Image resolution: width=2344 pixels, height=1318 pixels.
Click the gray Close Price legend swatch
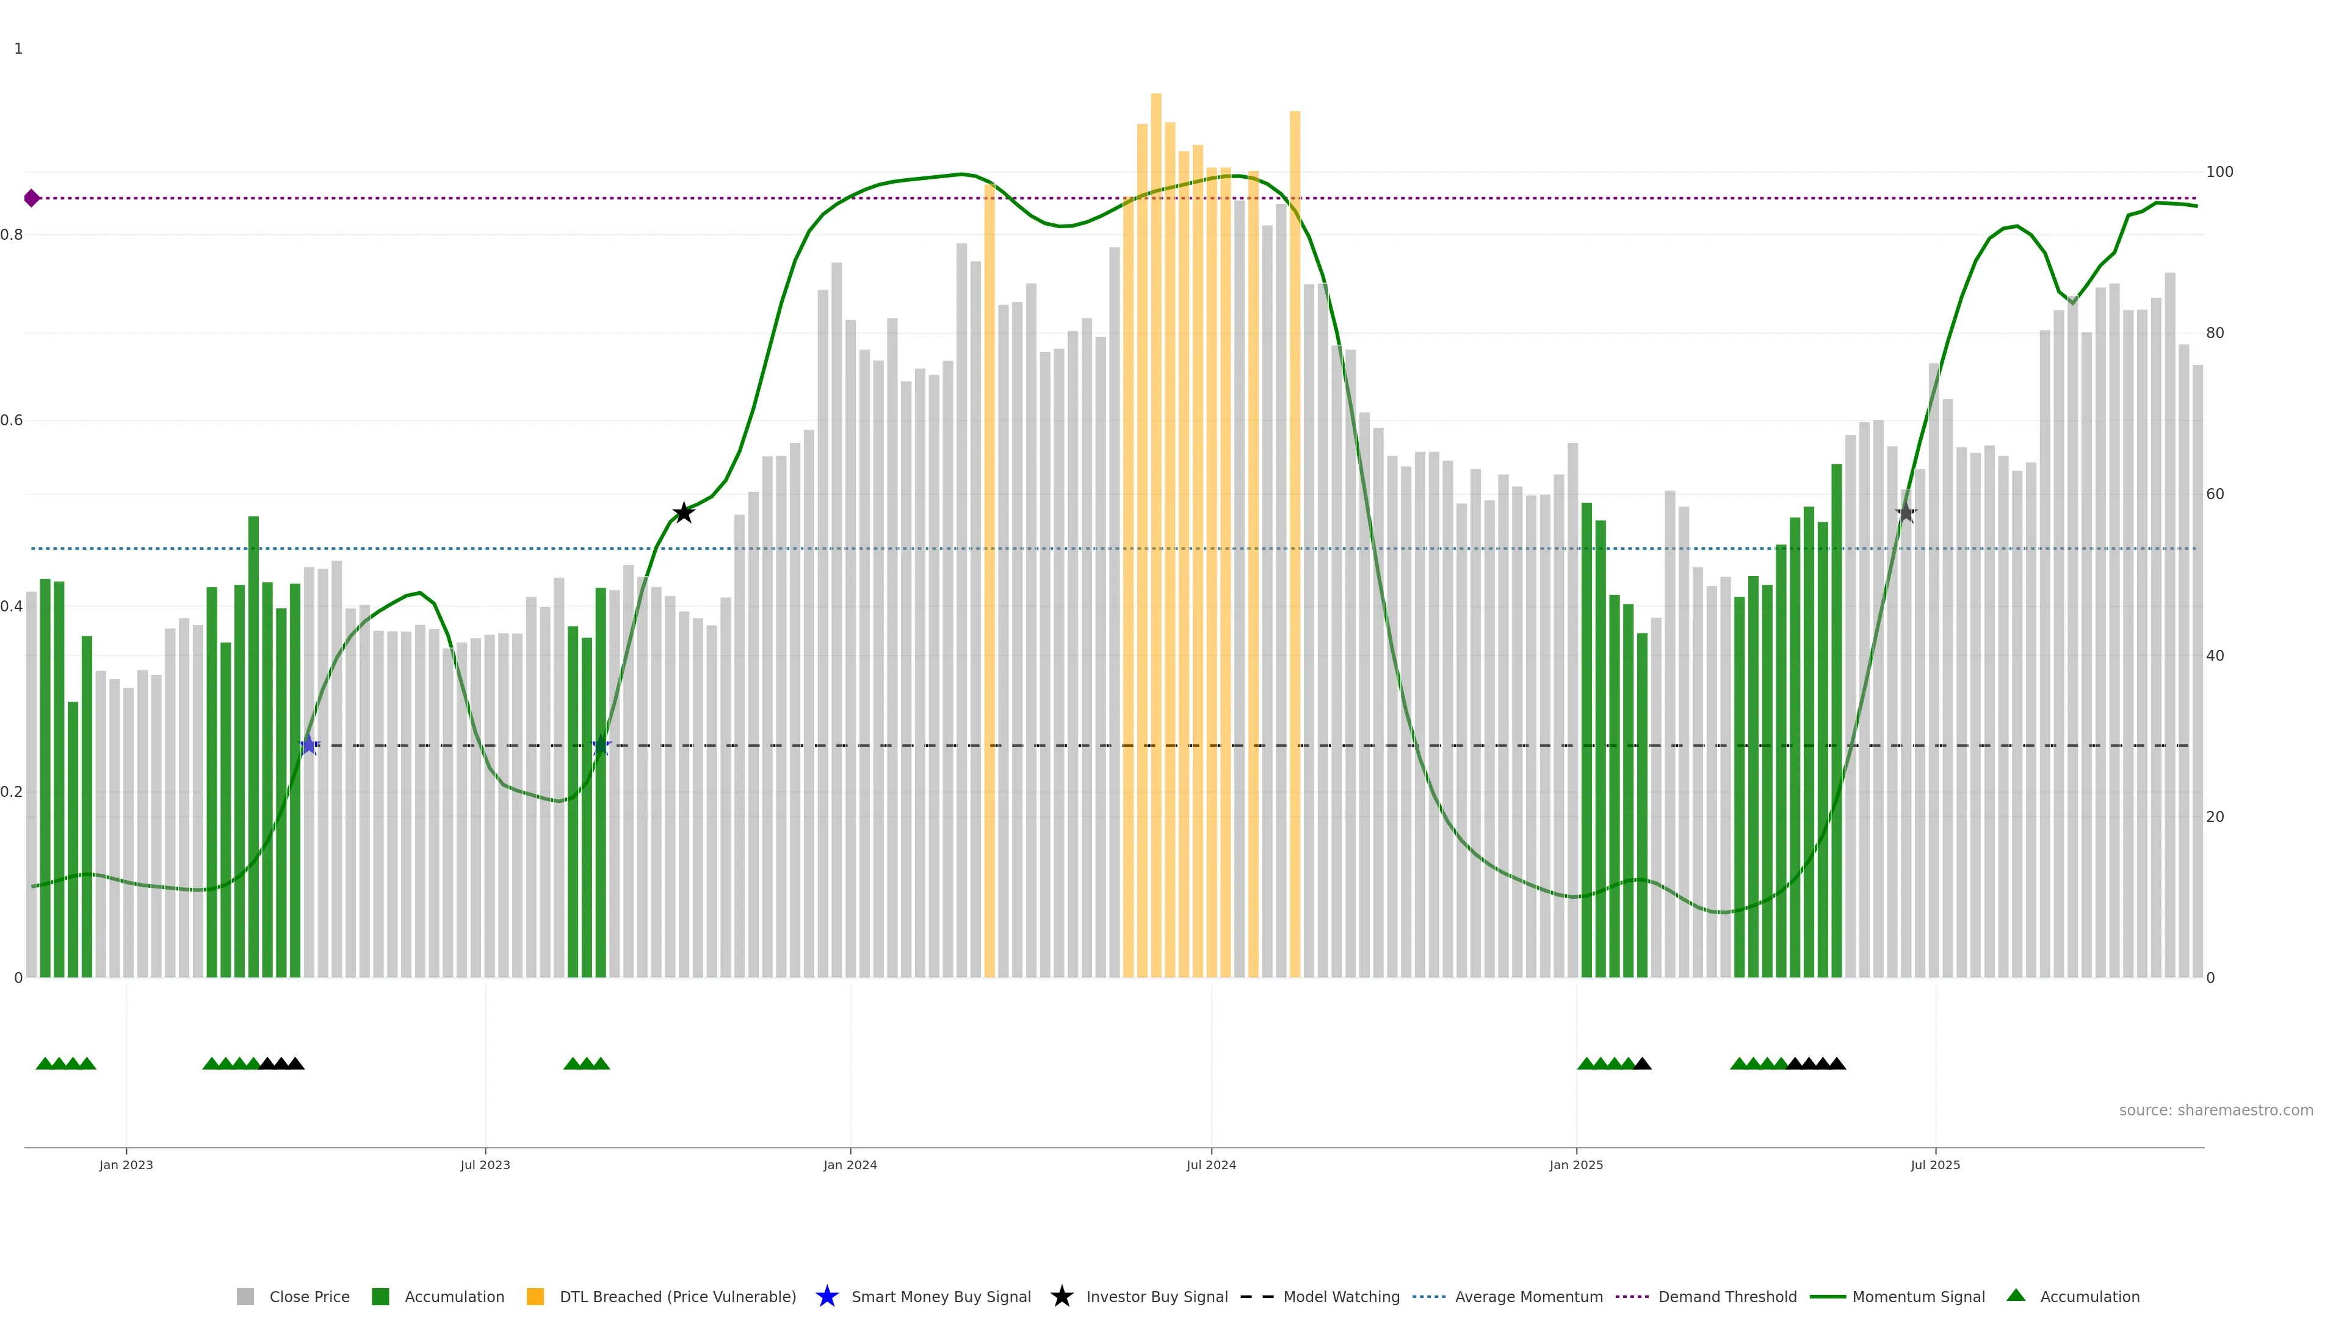click(245, 1296)
